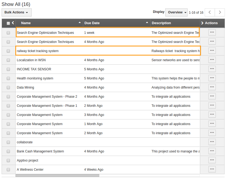Screen dimensions: 227x179
Task: Go to previous page arrow
Action: [x=210, y=12]
